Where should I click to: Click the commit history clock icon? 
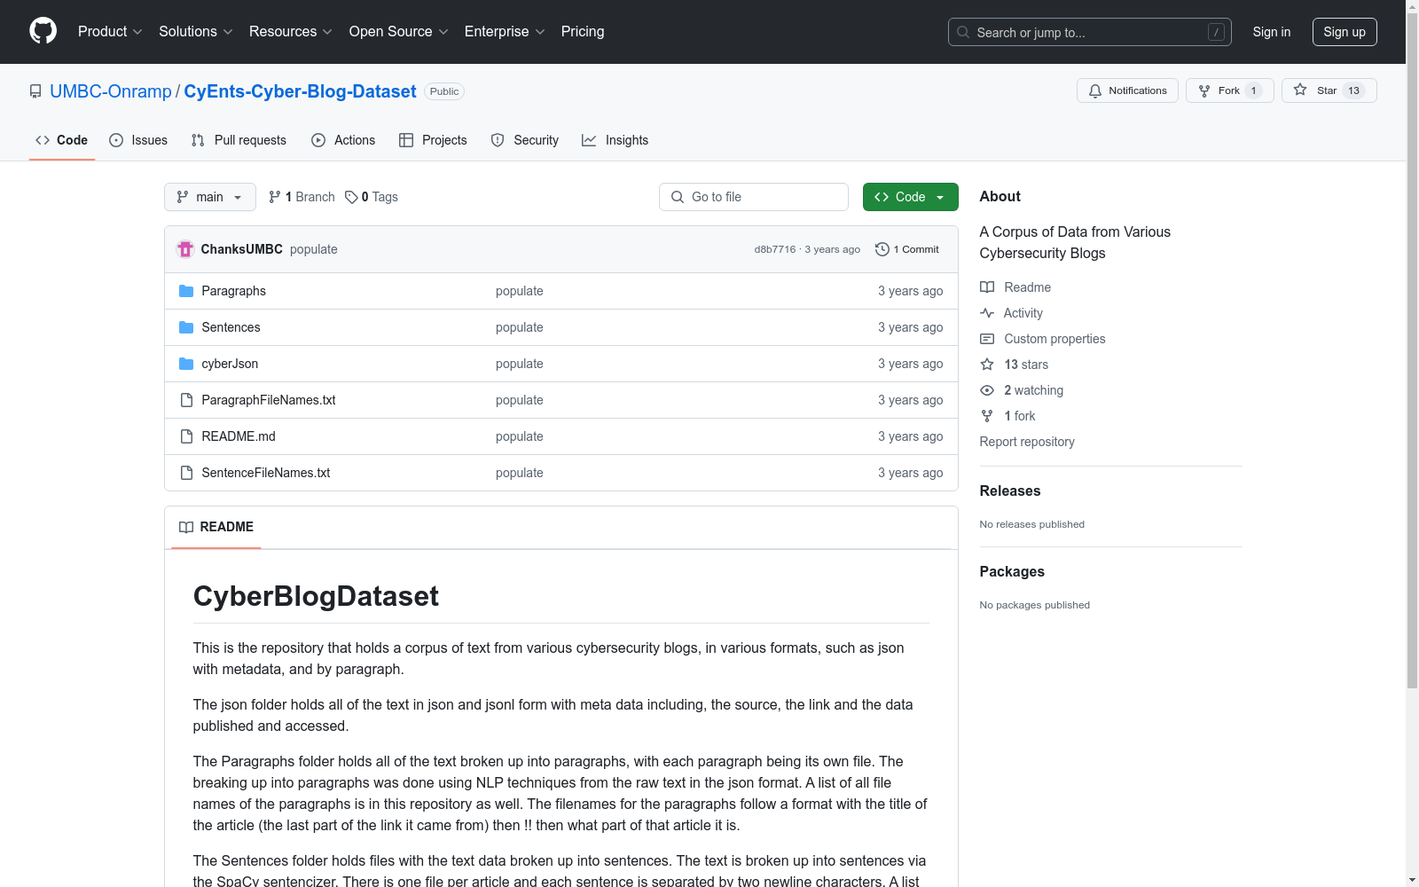[x=882, y=249]
